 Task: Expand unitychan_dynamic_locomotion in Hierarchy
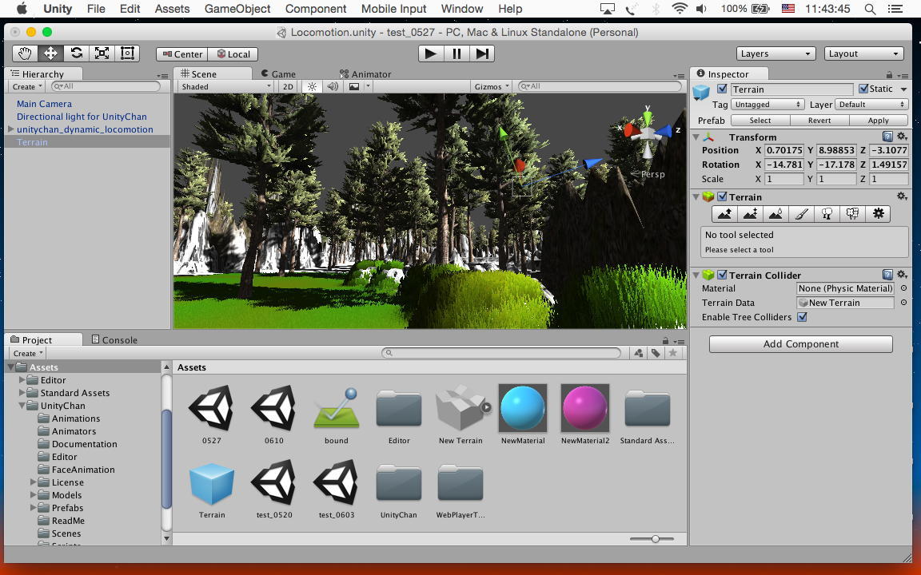pyautogui.click(x=10, y=129)
